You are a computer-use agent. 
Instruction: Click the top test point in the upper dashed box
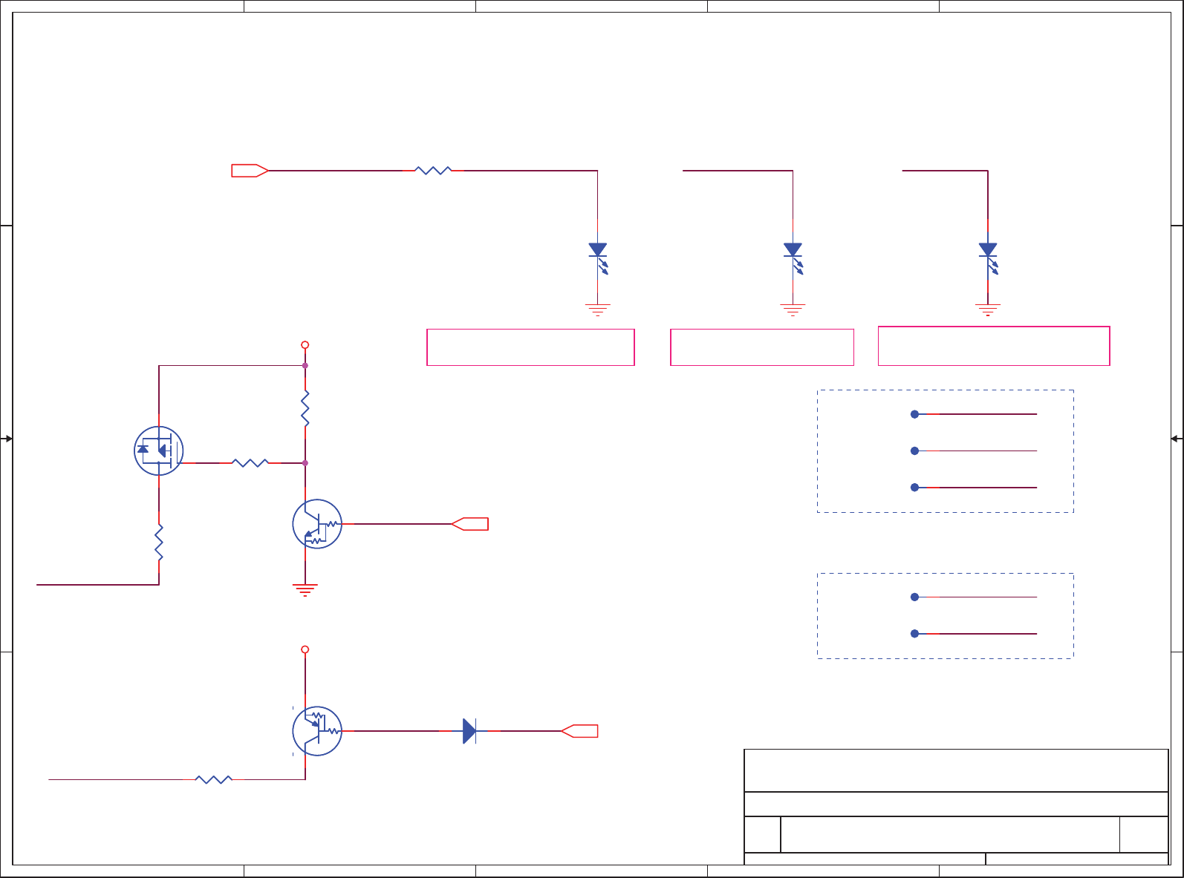point(915,414)
